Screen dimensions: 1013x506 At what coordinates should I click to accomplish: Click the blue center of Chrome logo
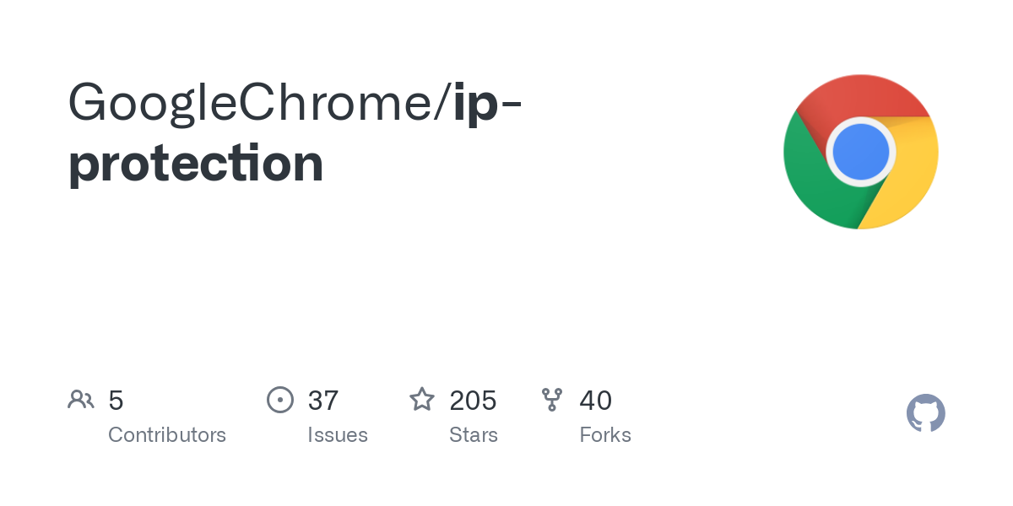point(861,152)
